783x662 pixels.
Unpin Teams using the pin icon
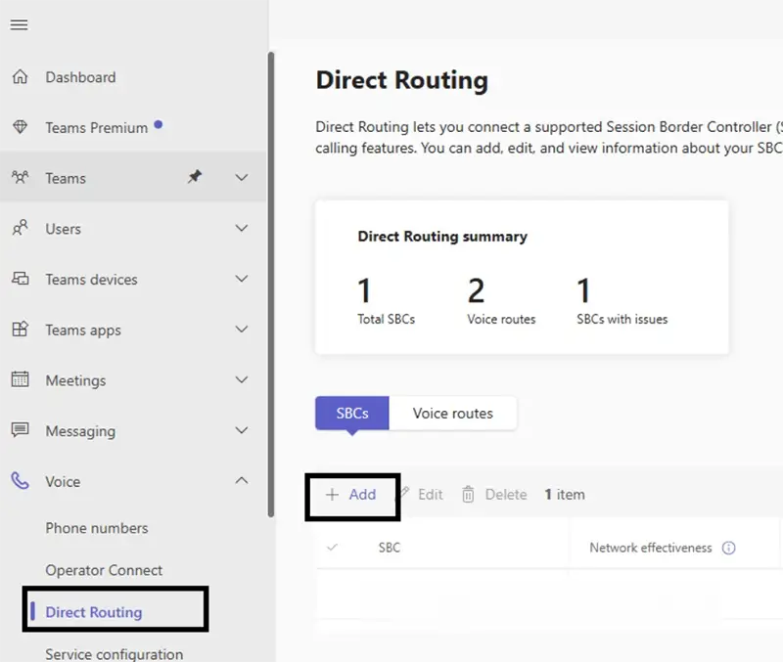pyautogui.click(x=195, y=177)
